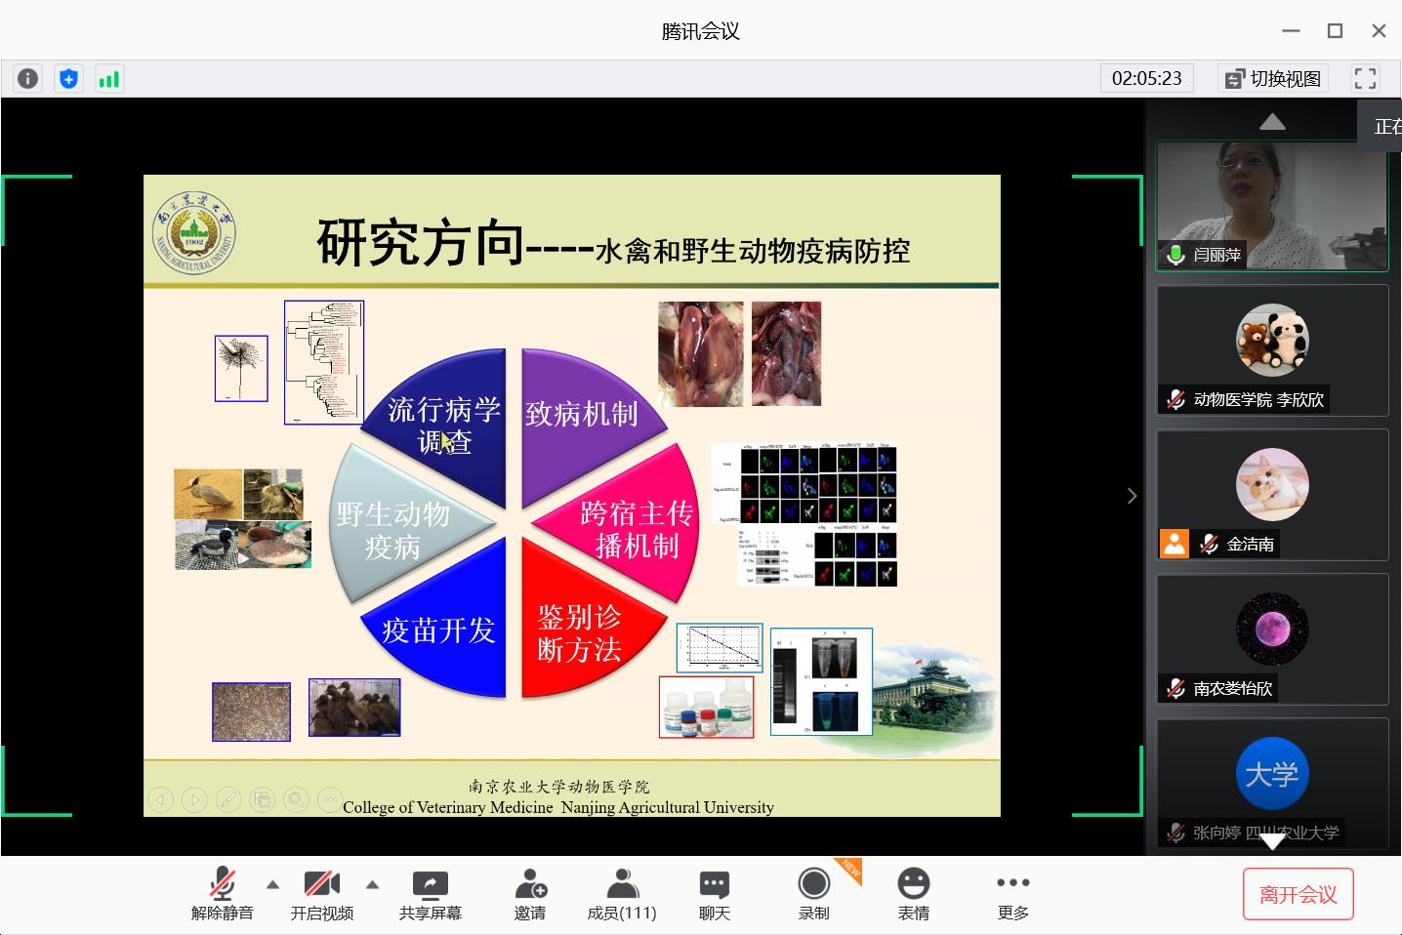The image size is (1402, 935).
Task: Leave the meeting with 离开会议
Action: click(1298, 894)
